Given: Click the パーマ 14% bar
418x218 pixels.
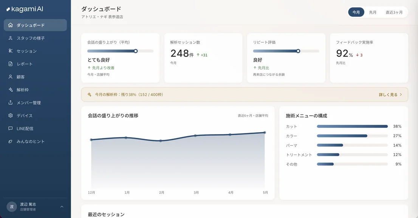Looking at the screenshot, I should [330, 145].
